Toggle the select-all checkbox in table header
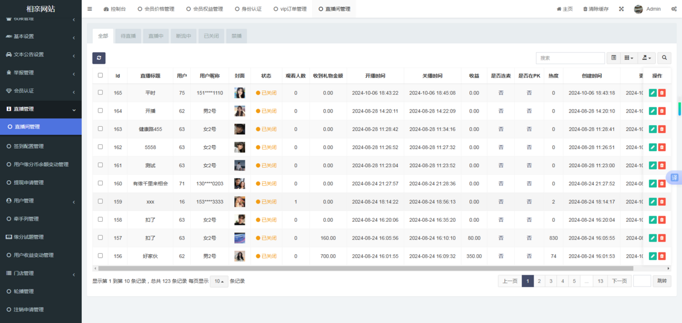The image size is (682, 323). pos(101,75)
